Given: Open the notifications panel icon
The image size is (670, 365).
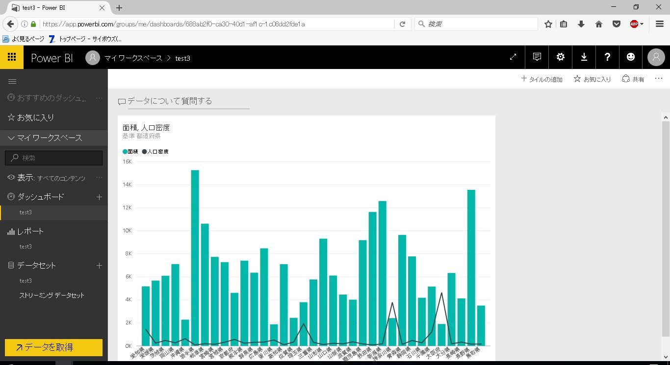Looking at the screenshot, I should (537, 57).
